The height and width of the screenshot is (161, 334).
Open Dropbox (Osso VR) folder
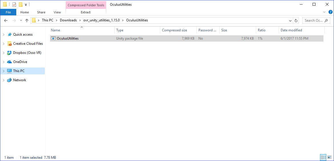[27, 53]
